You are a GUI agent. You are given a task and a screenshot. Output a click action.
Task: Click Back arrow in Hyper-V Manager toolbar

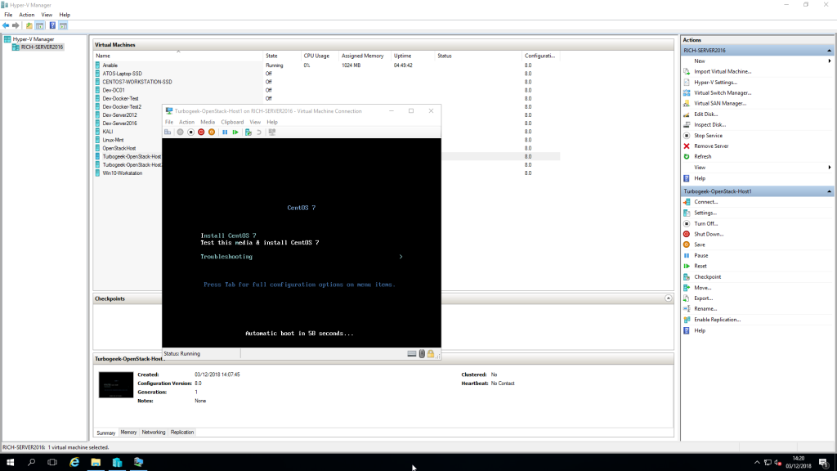click(6, 25)
